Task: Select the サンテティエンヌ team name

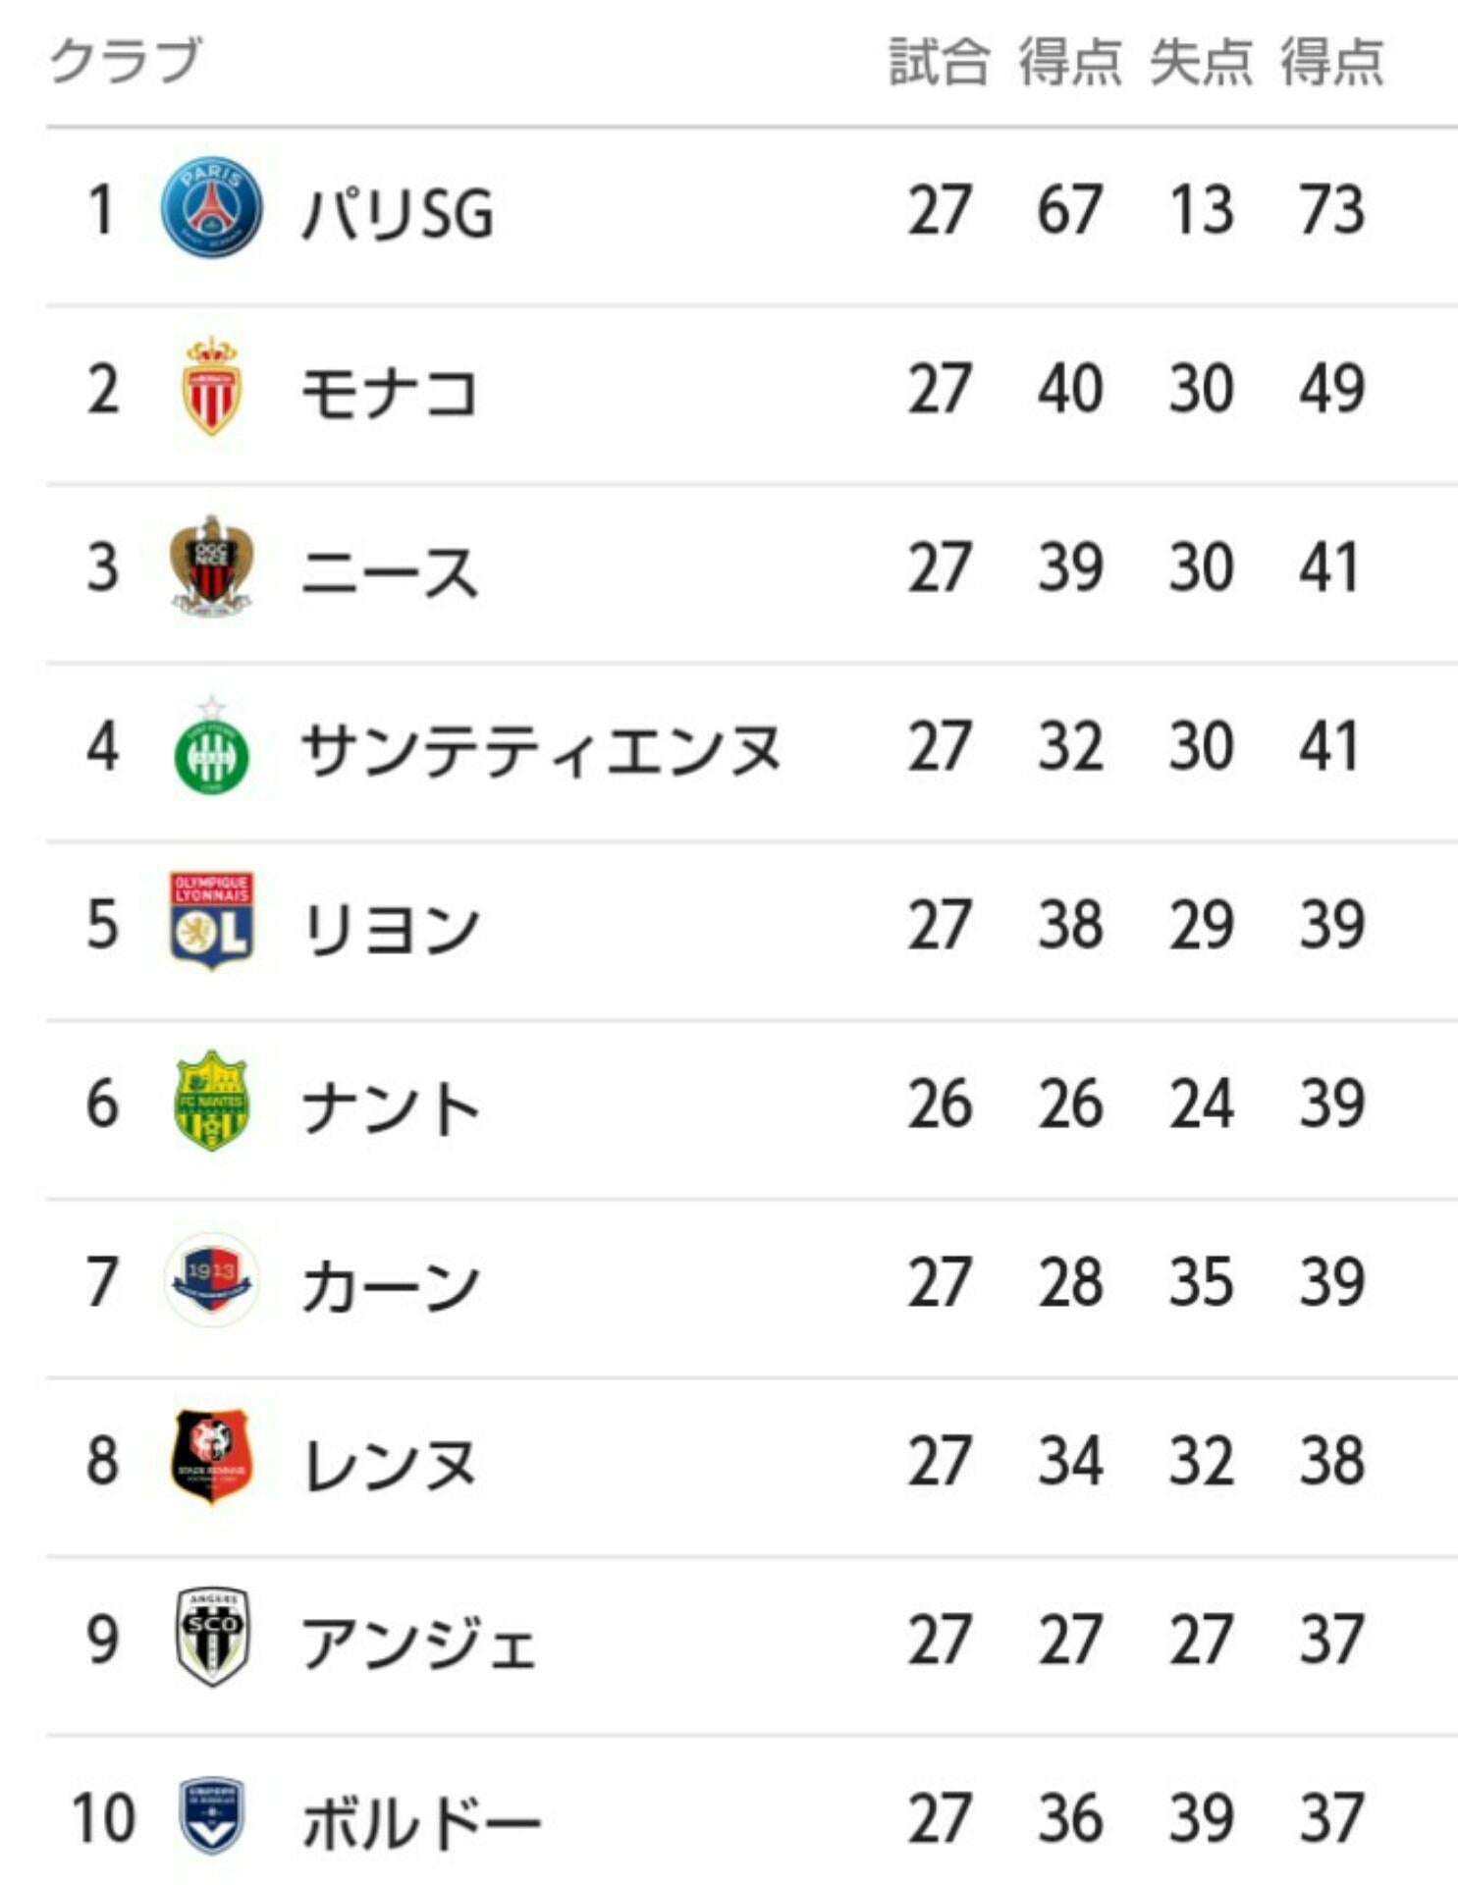Action: click(x=541, y=749)
